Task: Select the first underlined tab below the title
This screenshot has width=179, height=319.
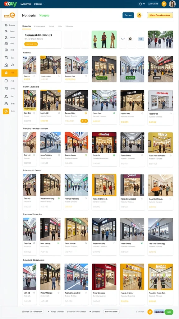Action: (x=26, y=26)
